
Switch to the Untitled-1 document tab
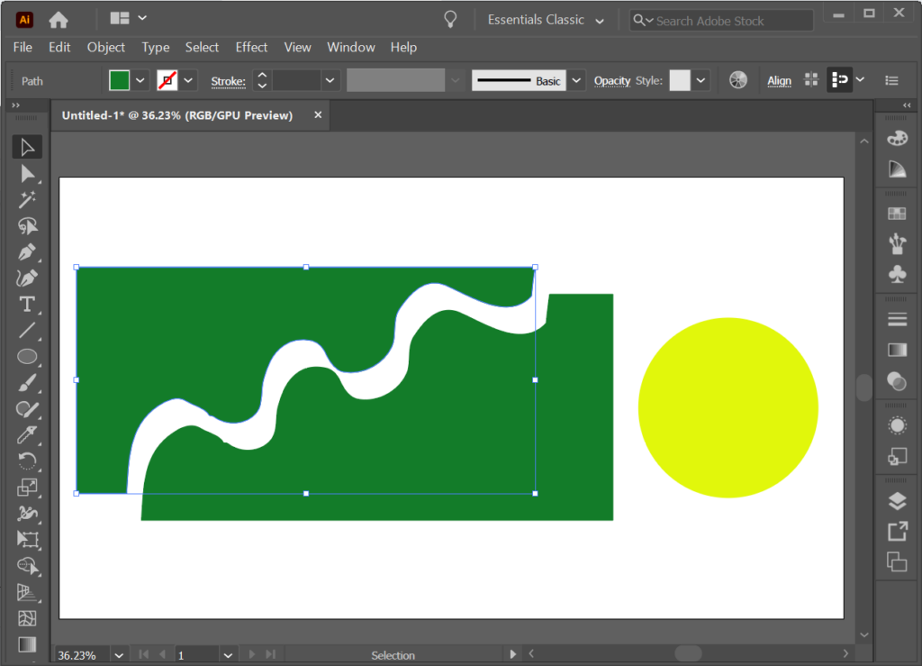point(180,114)
